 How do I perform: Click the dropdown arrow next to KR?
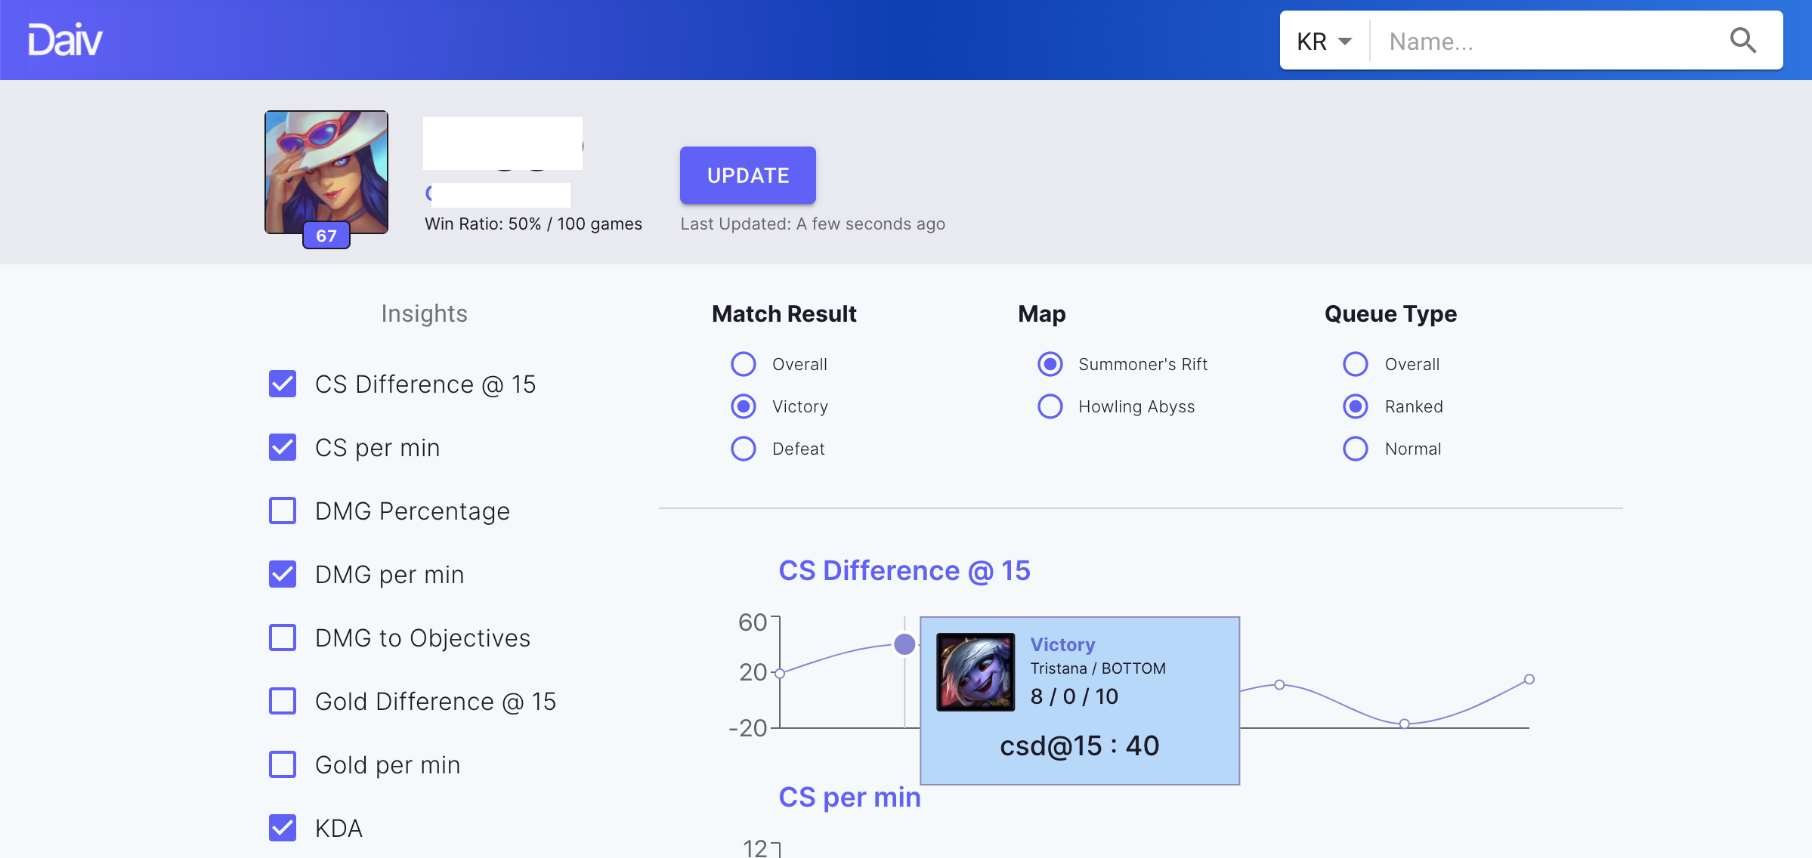pos(1345,41)
